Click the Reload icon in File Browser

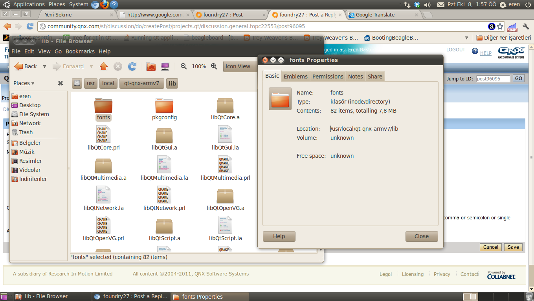point(132,66)
